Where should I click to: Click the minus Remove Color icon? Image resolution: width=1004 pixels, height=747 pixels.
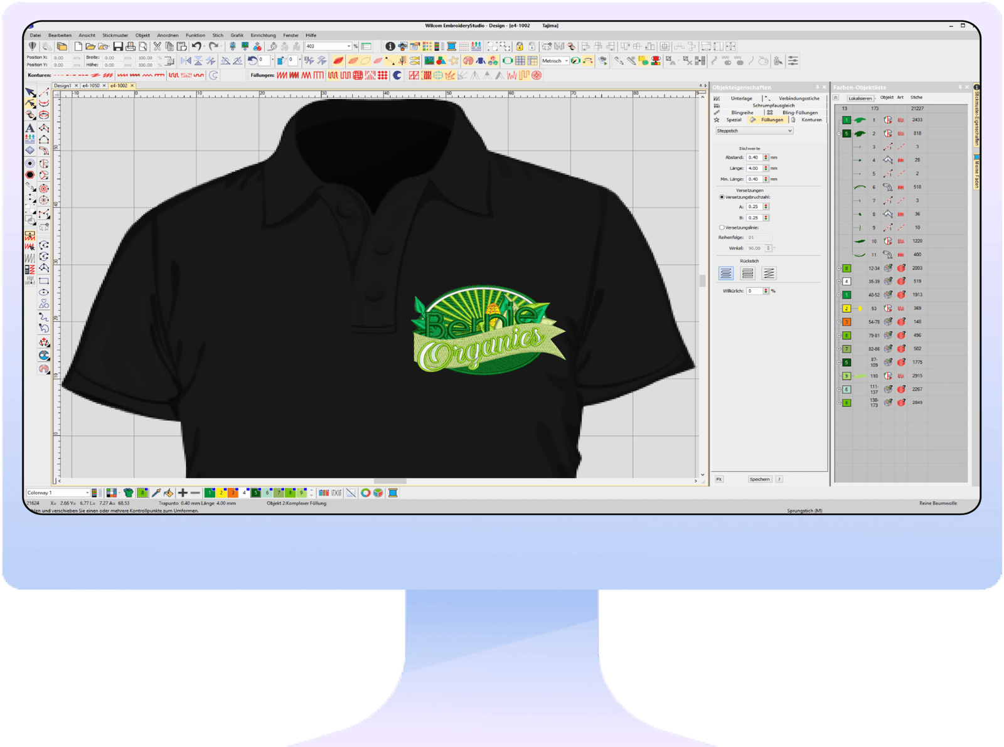pyautogui.click(x=195, y=493)
